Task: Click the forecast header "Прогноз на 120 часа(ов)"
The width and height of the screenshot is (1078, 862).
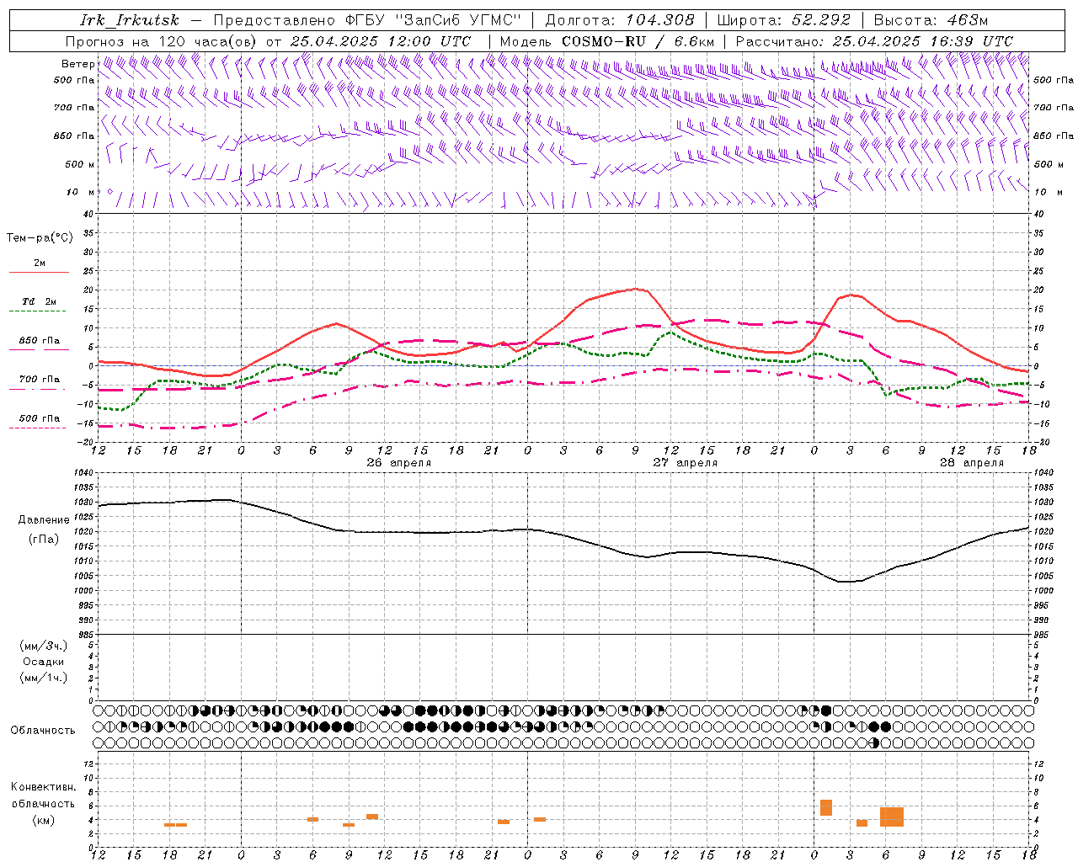Action: click(162, 41)
